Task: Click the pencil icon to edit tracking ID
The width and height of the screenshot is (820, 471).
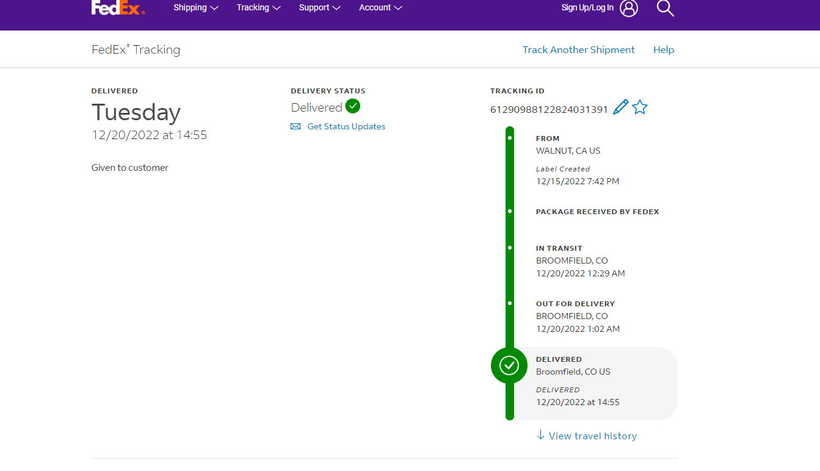Action: 620,107
